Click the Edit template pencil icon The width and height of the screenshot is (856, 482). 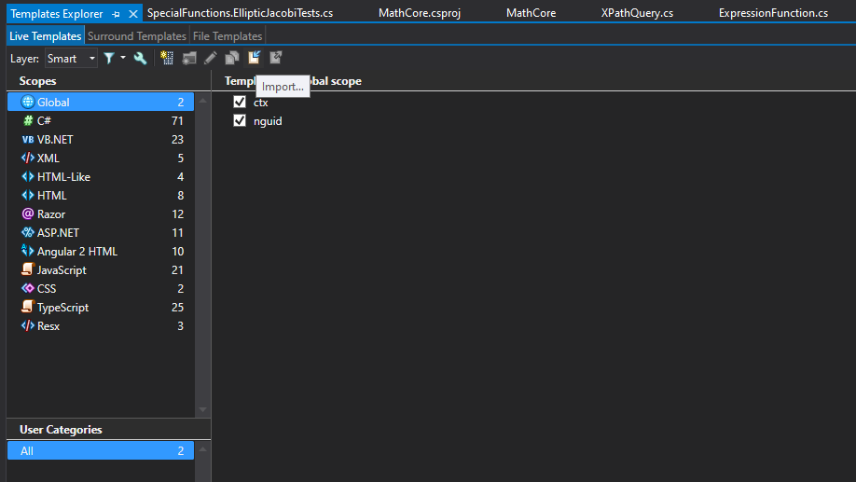211,58
